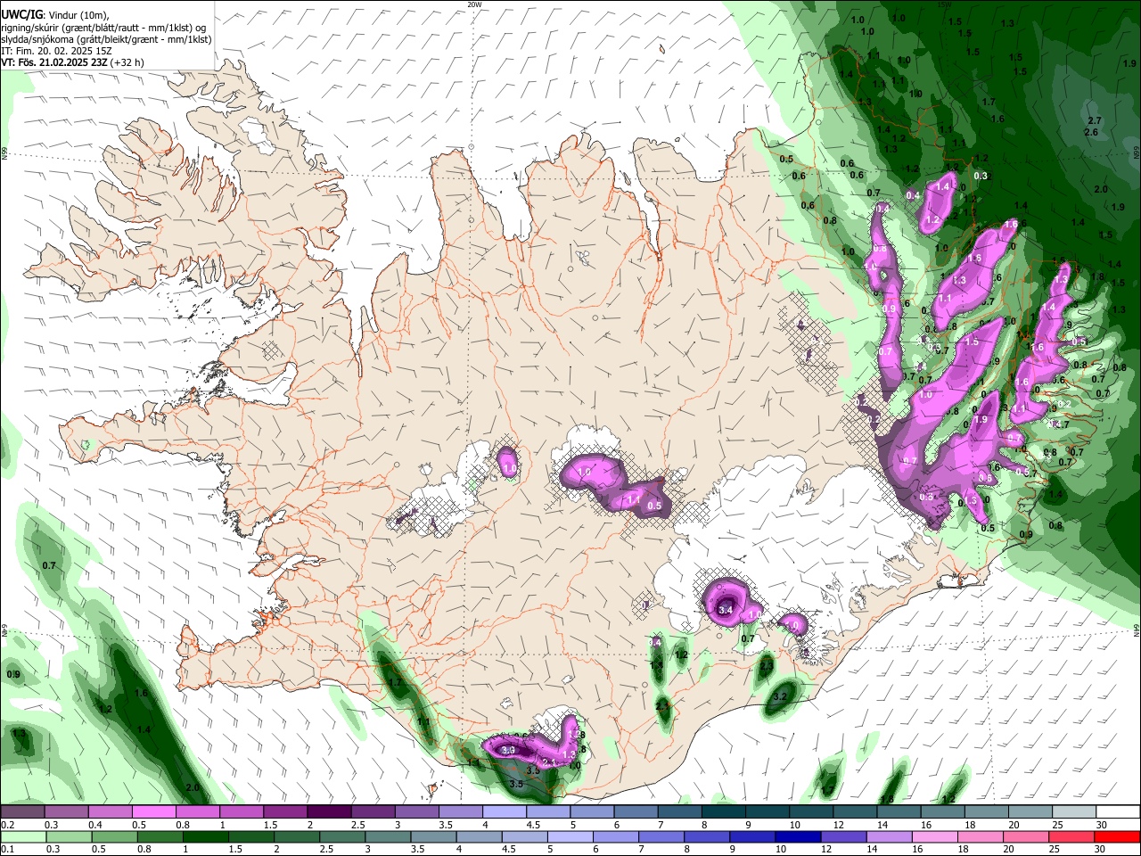Screen dimensions: 1141x856
Task: Select the pale green bottom-row swatch labeled 0.1
Action: click(22, 837)
